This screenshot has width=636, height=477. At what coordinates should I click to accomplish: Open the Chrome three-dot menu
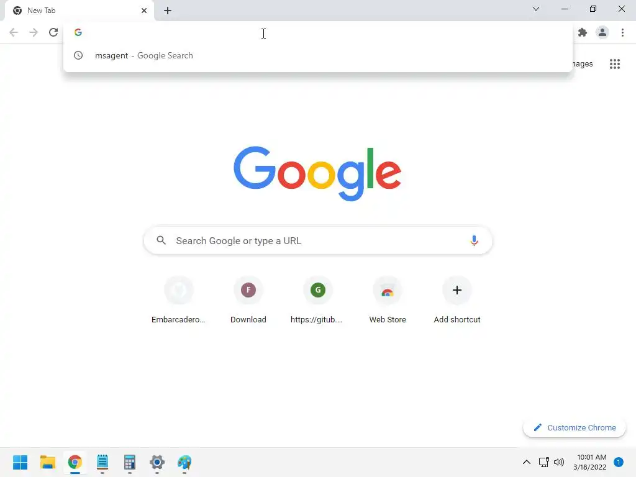622,32
